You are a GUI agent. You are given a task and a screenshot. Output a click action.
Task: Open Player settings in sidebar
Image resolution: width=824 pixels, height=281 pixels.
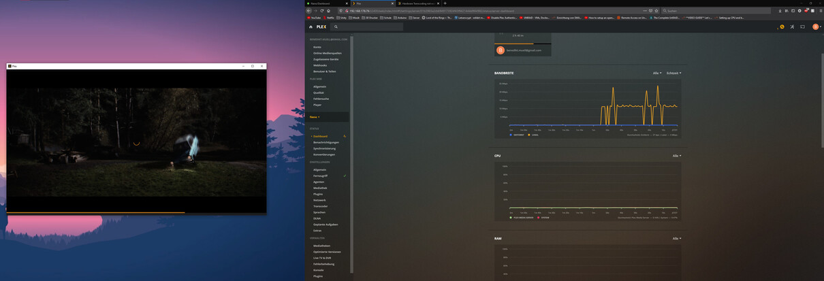tap(317, 105)
